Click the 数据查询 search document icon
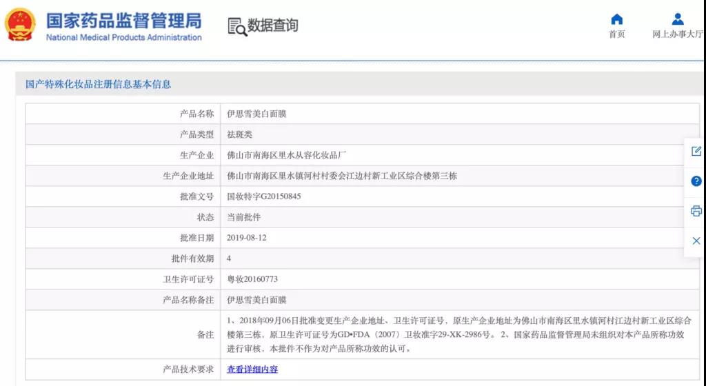This screenshot has width=706, height=386. tap(237, 27)
